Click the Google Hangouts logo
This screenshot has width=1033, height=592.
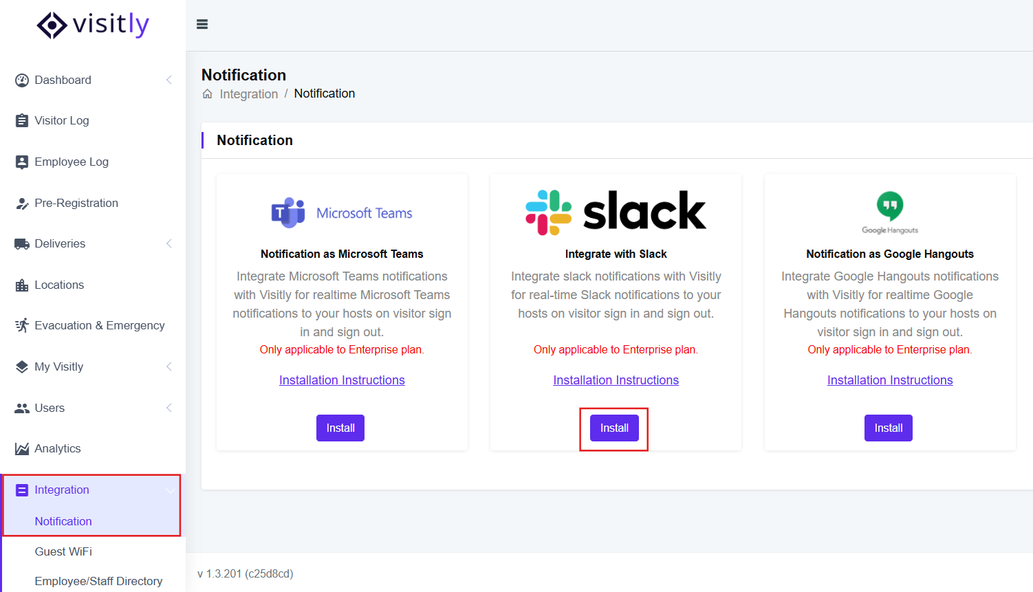890,212
